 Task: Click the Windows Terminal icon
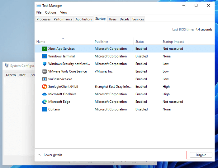(x=45, y=56)
